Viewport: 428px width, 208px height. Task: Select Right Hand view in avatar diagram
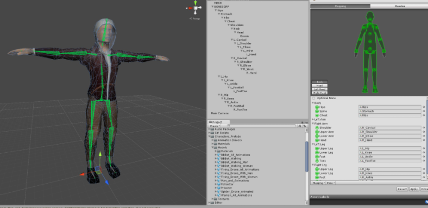pos(319,93)
